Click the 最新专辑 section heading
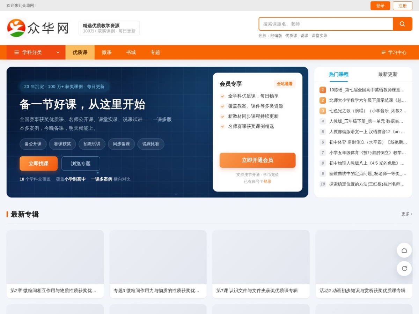The image size is (419, 314). (x=25, y=214)
